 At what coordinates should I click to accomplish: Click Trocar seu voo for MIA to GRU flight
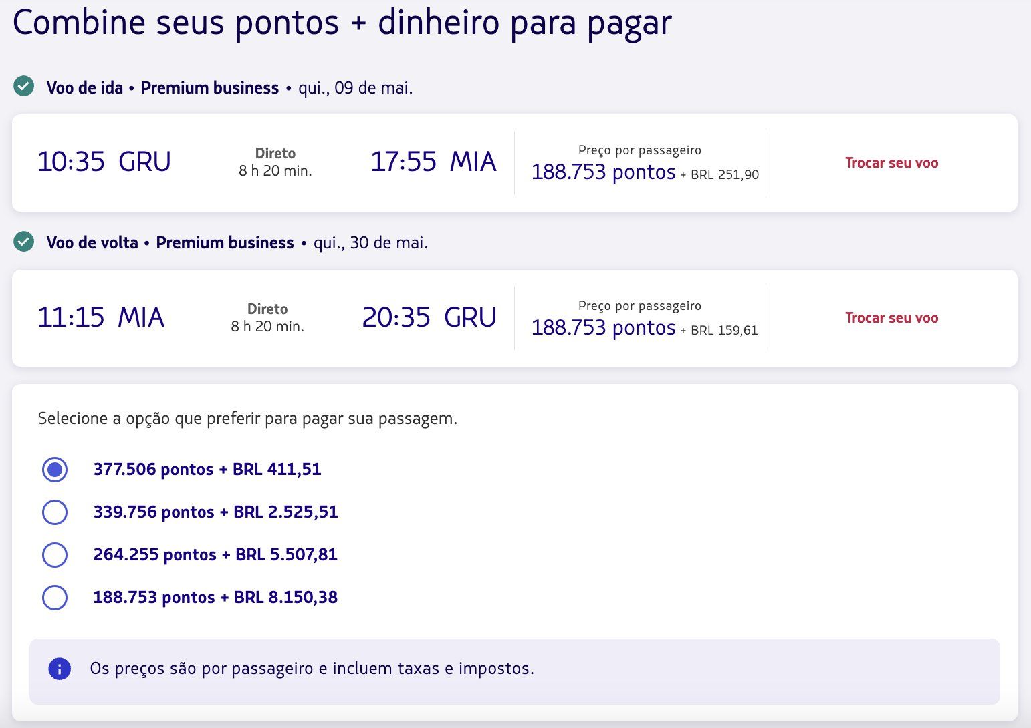click(891, 318)
